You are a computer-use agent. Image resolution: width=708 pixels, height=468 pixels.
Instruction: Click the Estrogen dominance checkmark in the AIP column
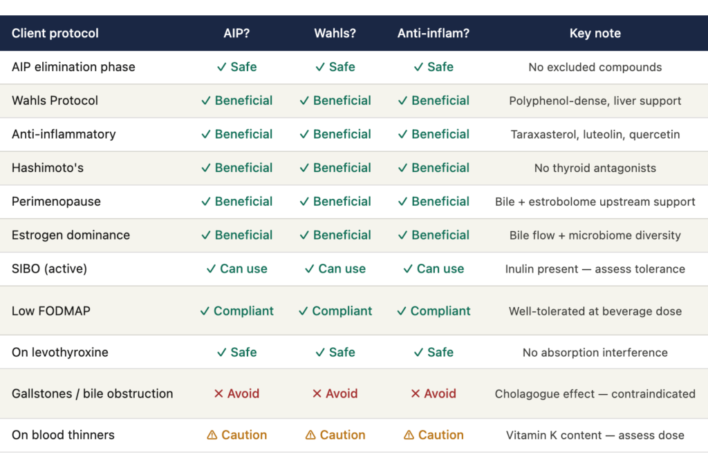pyautogui.click(x=206, y=235)
